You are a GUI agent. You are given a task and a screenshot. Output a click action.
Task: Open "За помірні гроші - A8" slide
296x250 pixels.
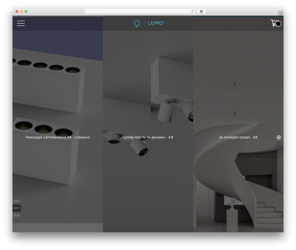(x=238, y=137)
